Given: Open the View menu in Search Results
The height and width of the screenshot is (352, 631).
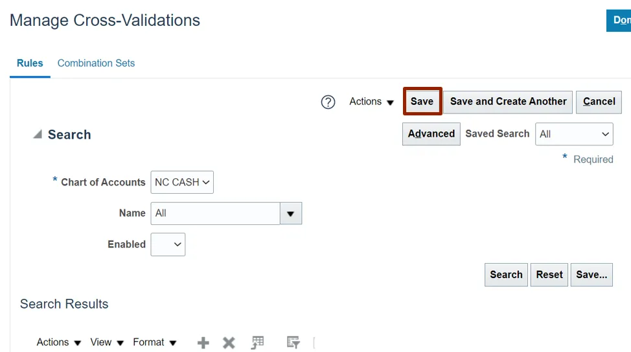Looking at the screenshot, I should [x=107, y=342].
